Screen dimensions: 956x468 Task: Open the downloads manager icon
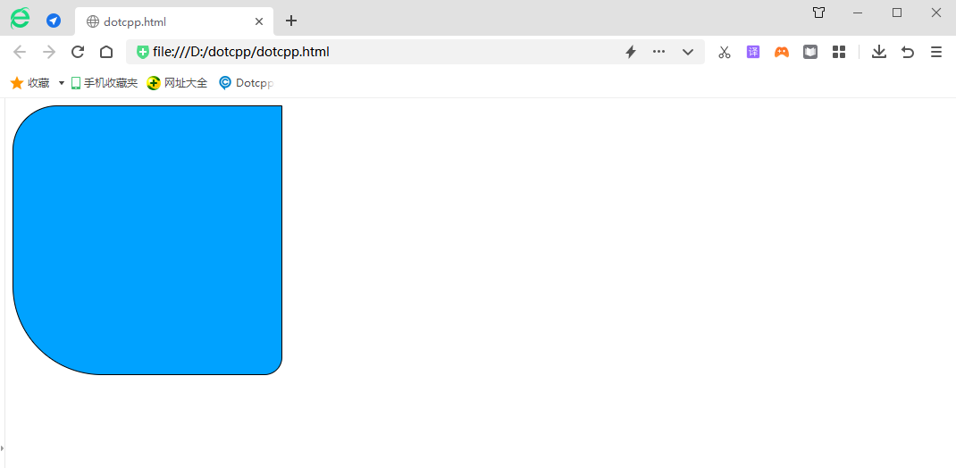879,52
